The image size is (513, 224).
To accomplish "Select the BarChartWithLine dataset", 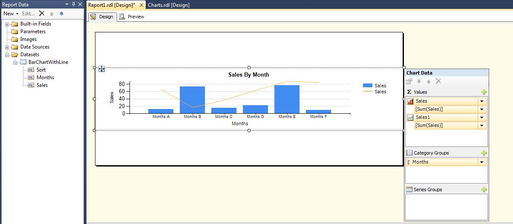I will point(48,62).
